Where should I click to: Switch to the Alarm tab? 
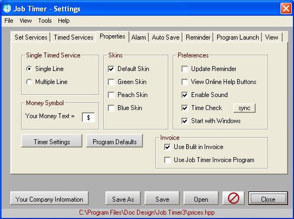coord(139,37)
